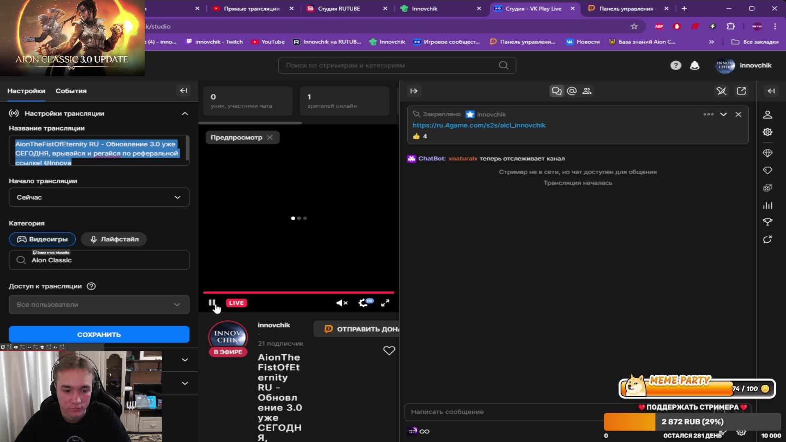Switch to Студия RUTUBE browser tab
The width and height of the screenshot is (786, 442).
(339, 9)
